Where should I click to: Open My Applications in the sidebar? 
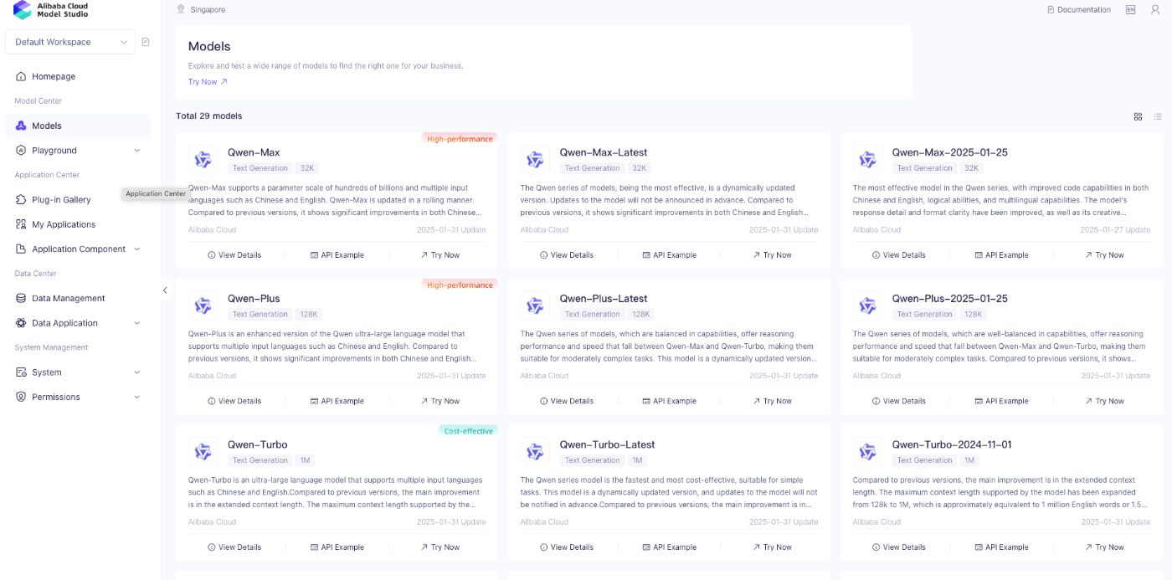(x=78, y=224)
